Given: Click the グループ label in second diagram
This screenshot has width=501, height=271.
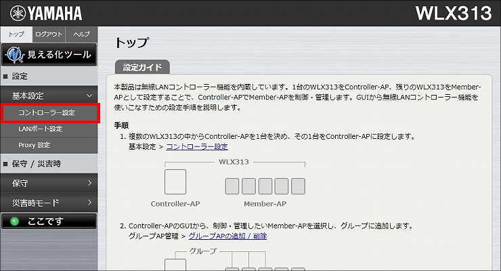Looking at the screenshot, I should [x=203, y=251].
